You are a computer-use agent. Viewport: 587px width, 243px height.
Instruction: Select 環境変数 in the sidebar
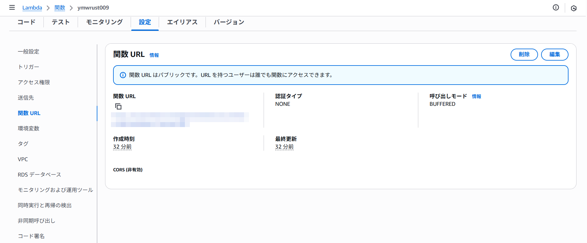click(29, 129)
